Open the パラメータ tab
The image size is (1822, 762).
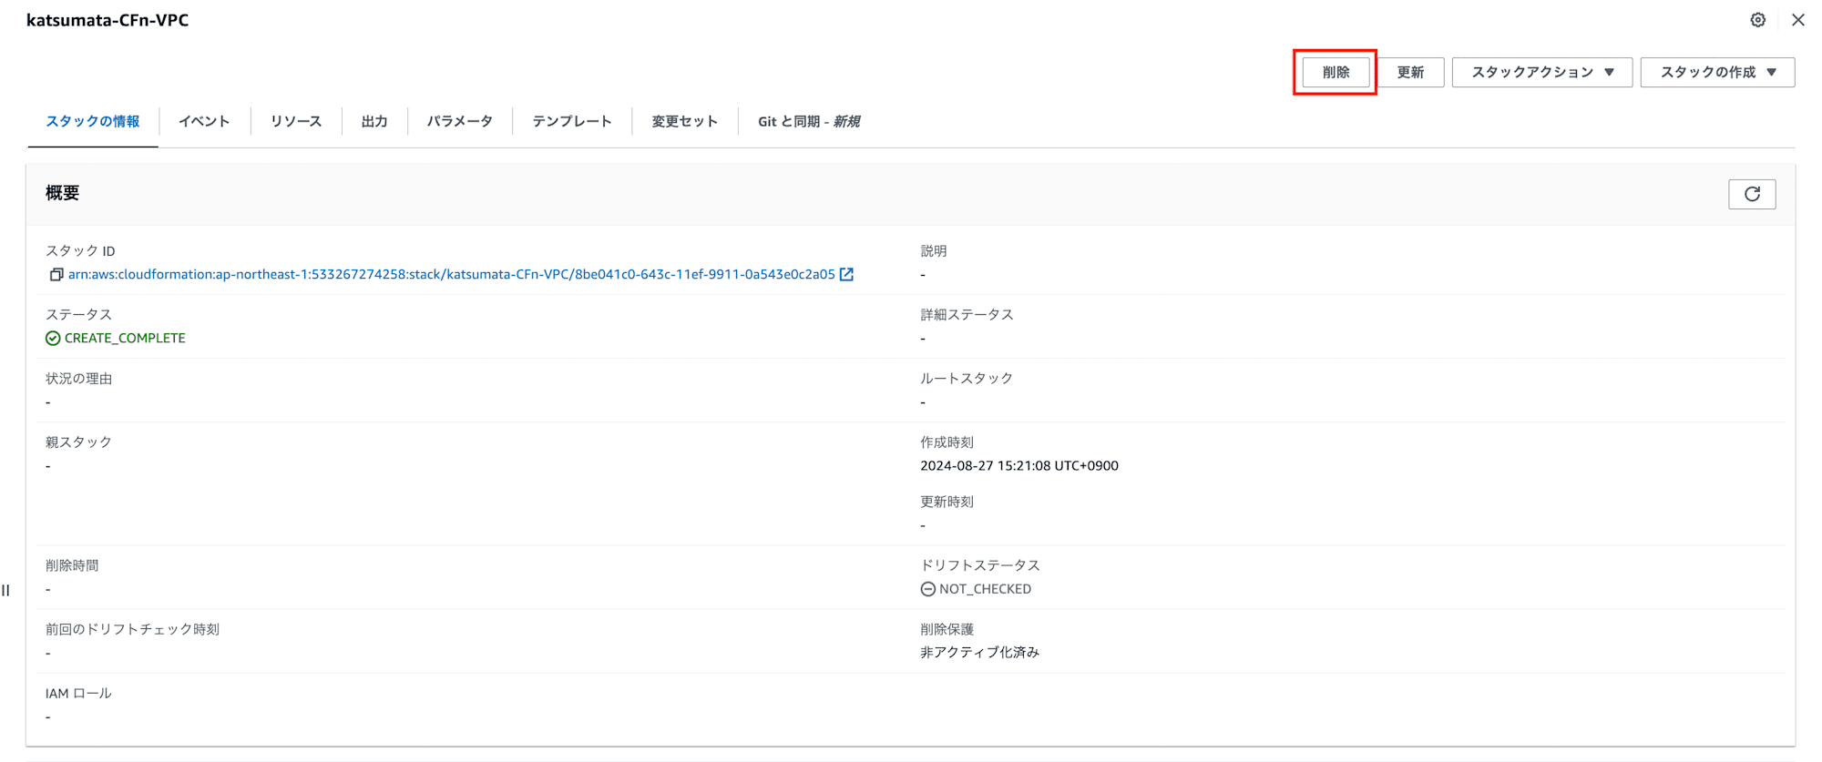click(460, 121)
